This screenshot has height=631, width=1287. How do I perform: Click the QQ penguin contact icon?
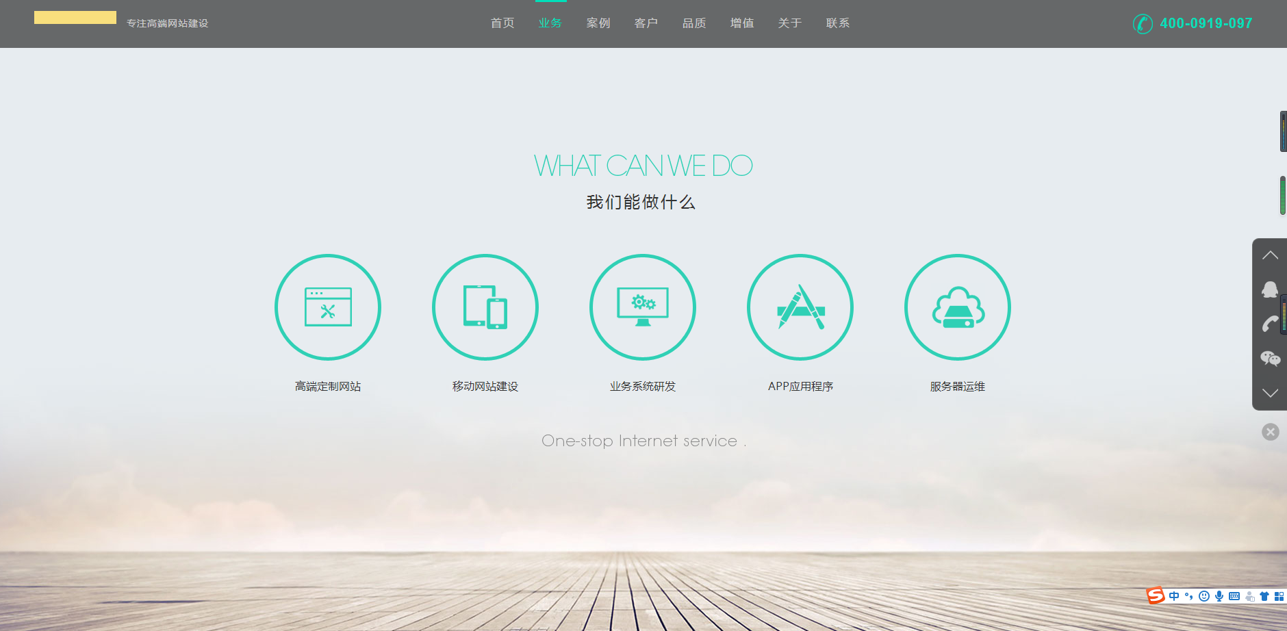pos(1270,289)
